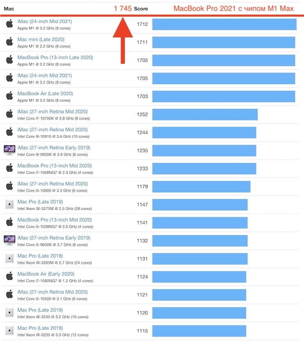The width and height of the screenshot is (304, 342).
Task: Open iMac 27-inch with Core i7-10700K link
Action: pos(53,112)
